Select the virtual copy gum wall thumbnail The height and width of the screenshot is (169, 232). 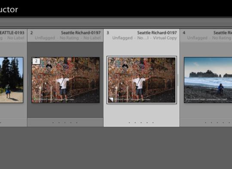142,80
